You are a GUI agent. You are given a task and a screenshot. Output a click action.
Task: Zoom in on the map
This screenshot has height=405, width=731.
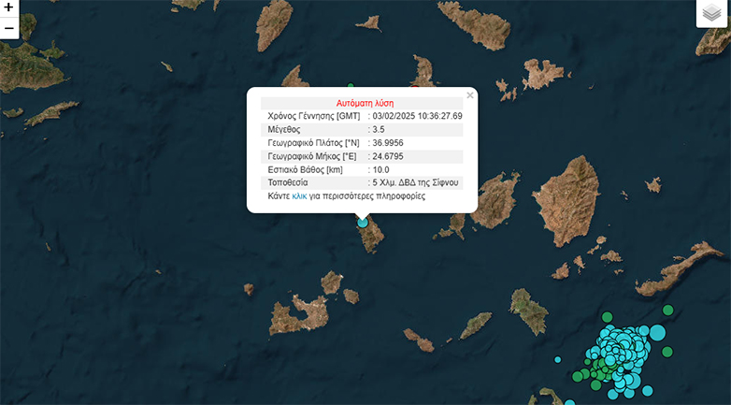(x=9, y=8)
